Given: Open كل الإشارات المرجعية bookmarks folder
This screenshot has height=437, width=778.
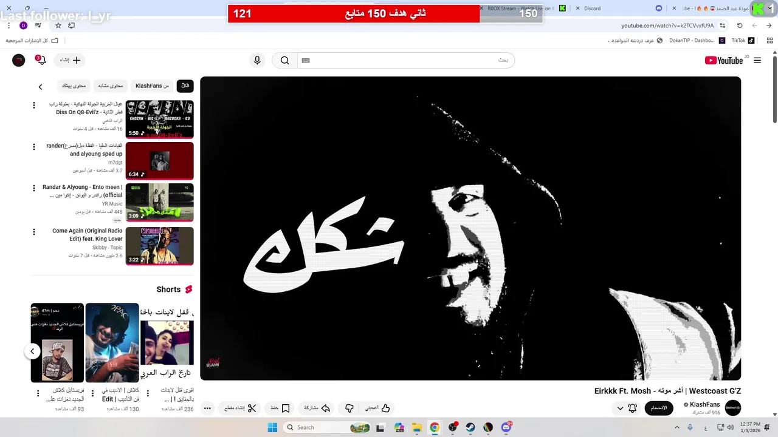Looking at the screenshot, I should 32,41.
